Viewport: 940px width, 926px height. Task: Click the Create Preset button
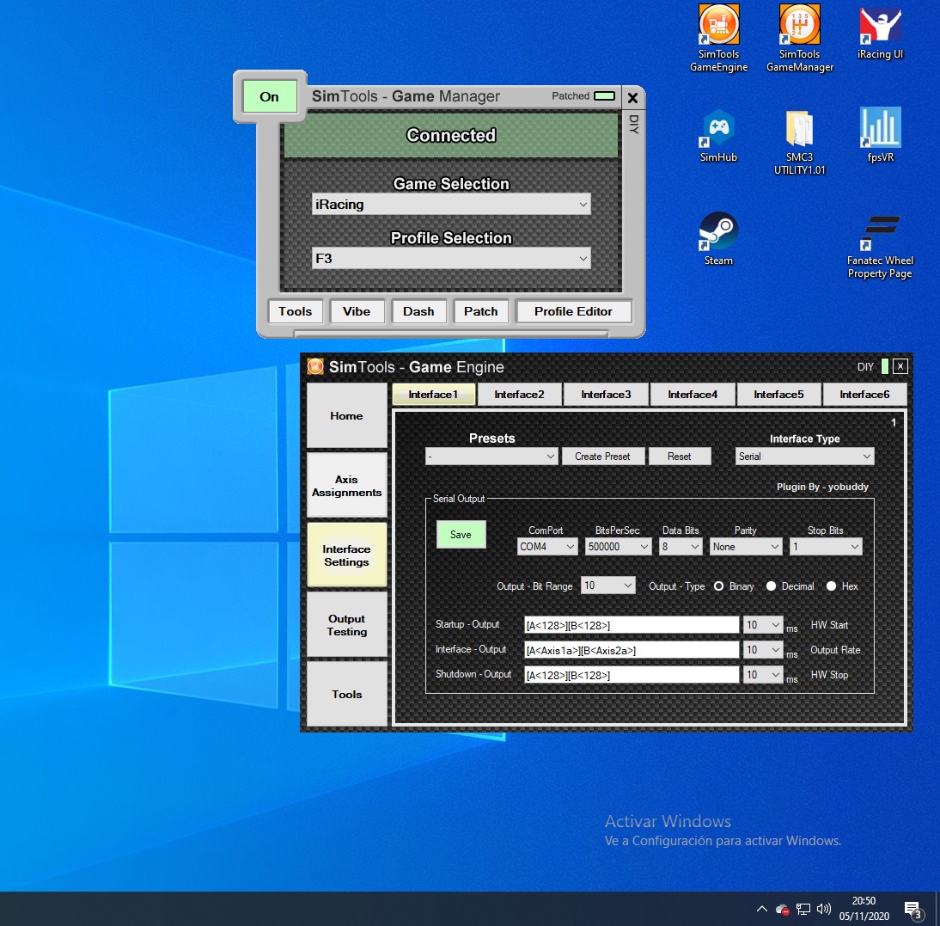tap(603, 457)
